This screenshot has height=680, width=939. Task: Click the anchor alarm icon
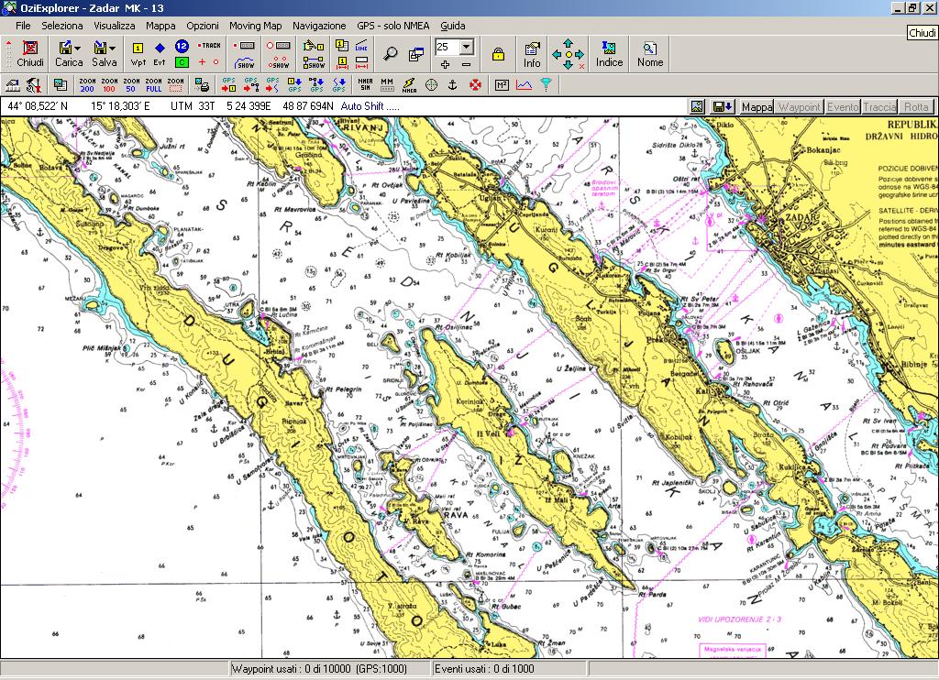(453, 85)
